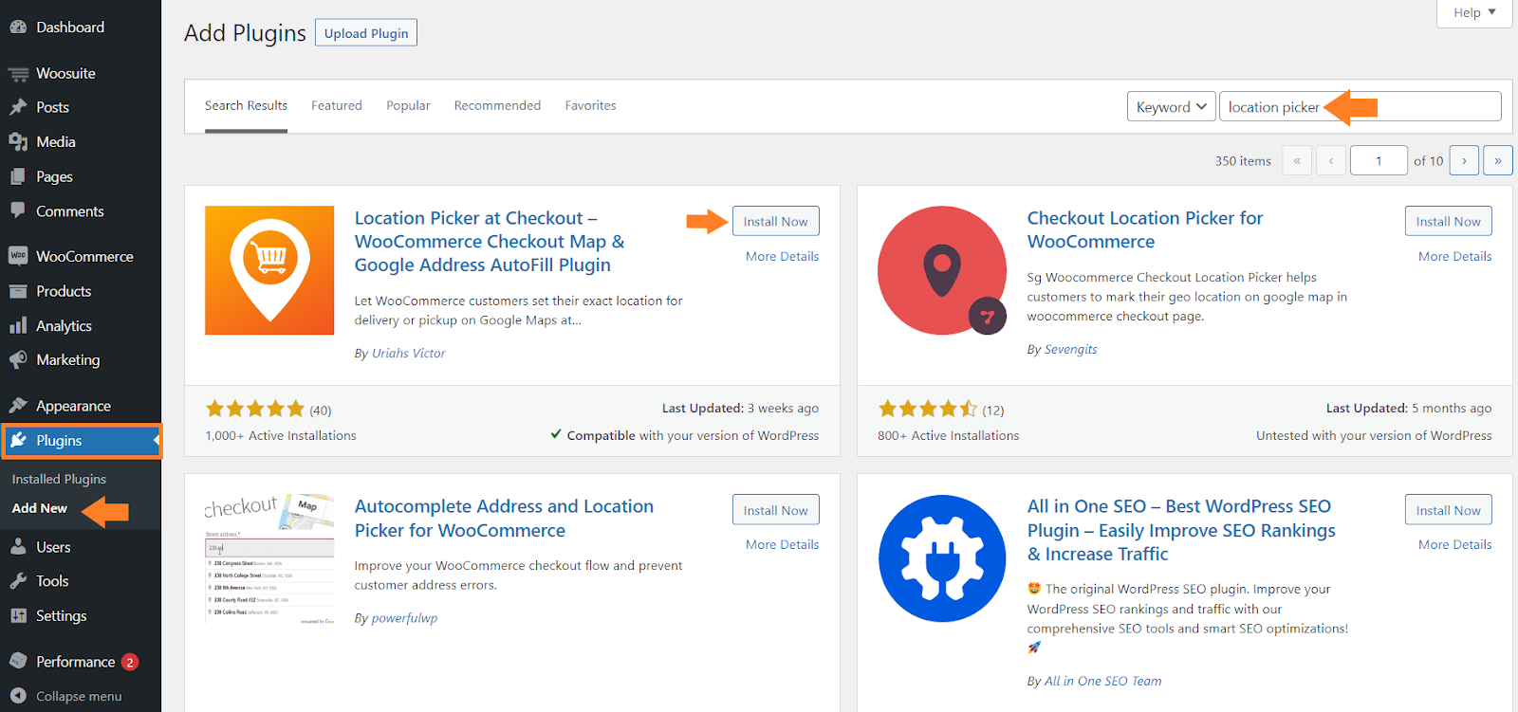This screenshot has height=712, width=1518.
Task: Click the Marketing megaphone icon
Action: click(18, 360)
